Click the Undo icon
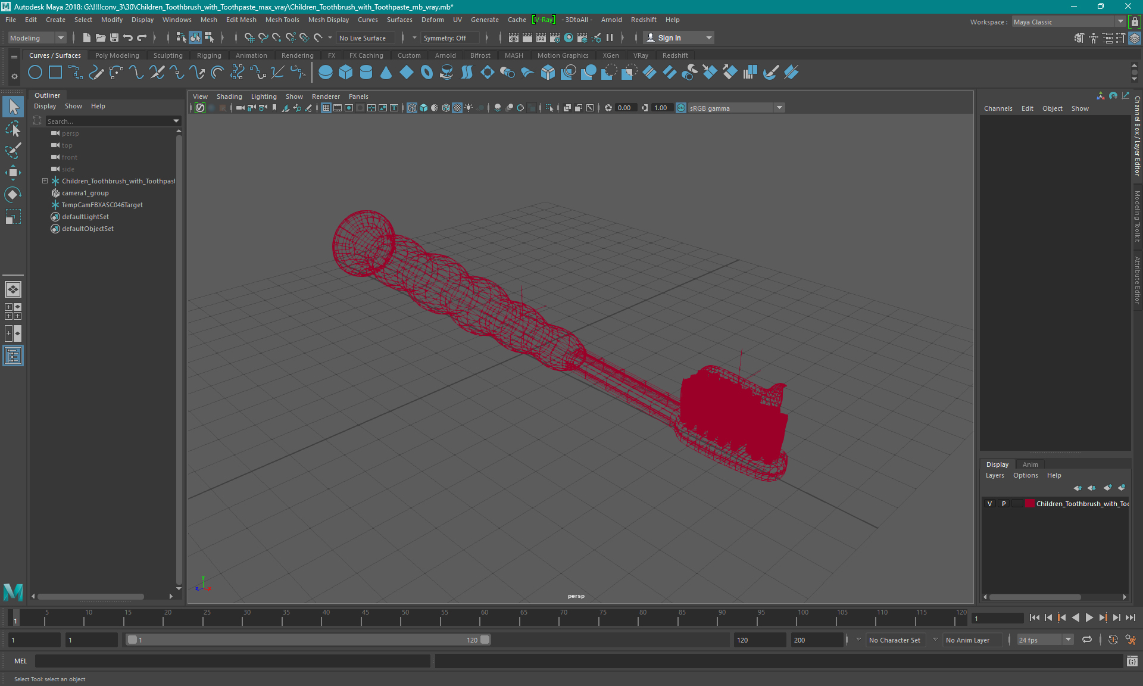Viewport: 1143px width, 686px height. [128, 38]
